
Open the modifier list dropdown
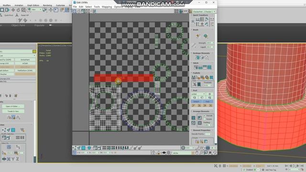tap(18, 55)
